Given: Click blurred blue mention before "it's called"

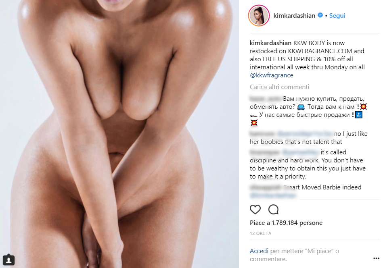Looking at the screenshot, I should click(x=301, y=152).
